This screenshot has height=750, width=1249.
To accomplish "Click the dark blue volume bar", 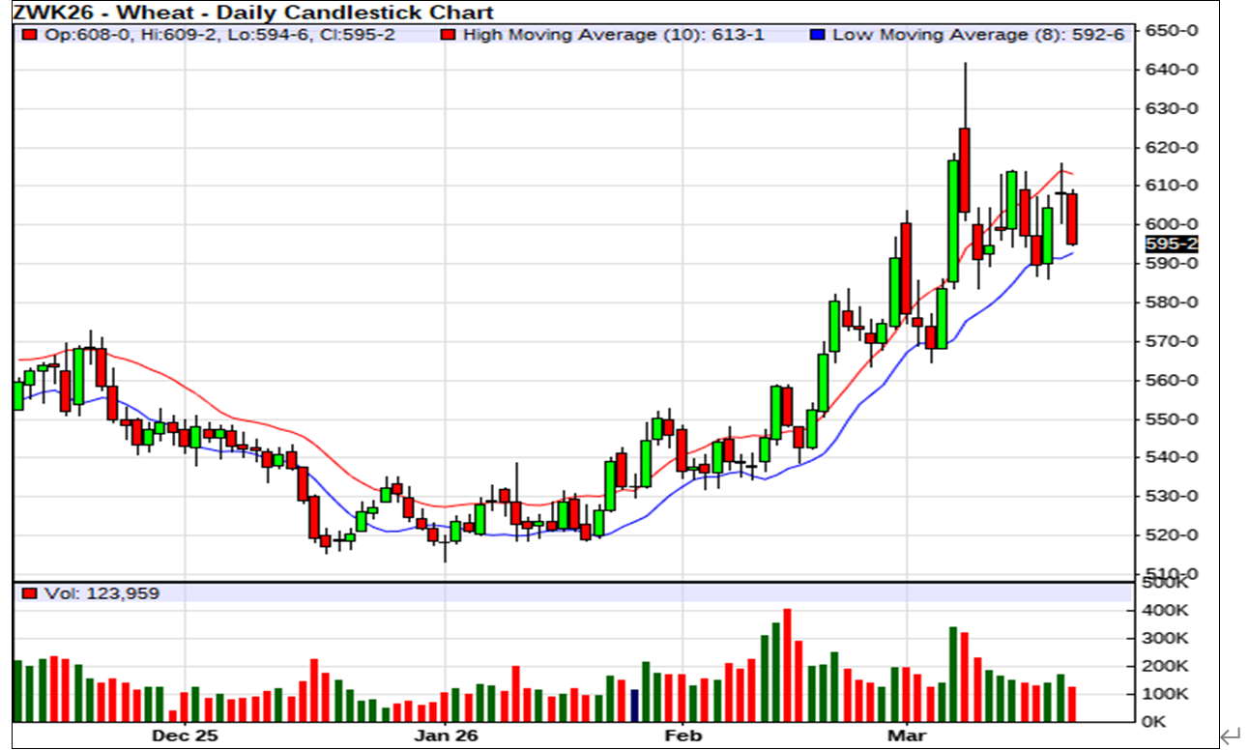I will coord(634,705).
